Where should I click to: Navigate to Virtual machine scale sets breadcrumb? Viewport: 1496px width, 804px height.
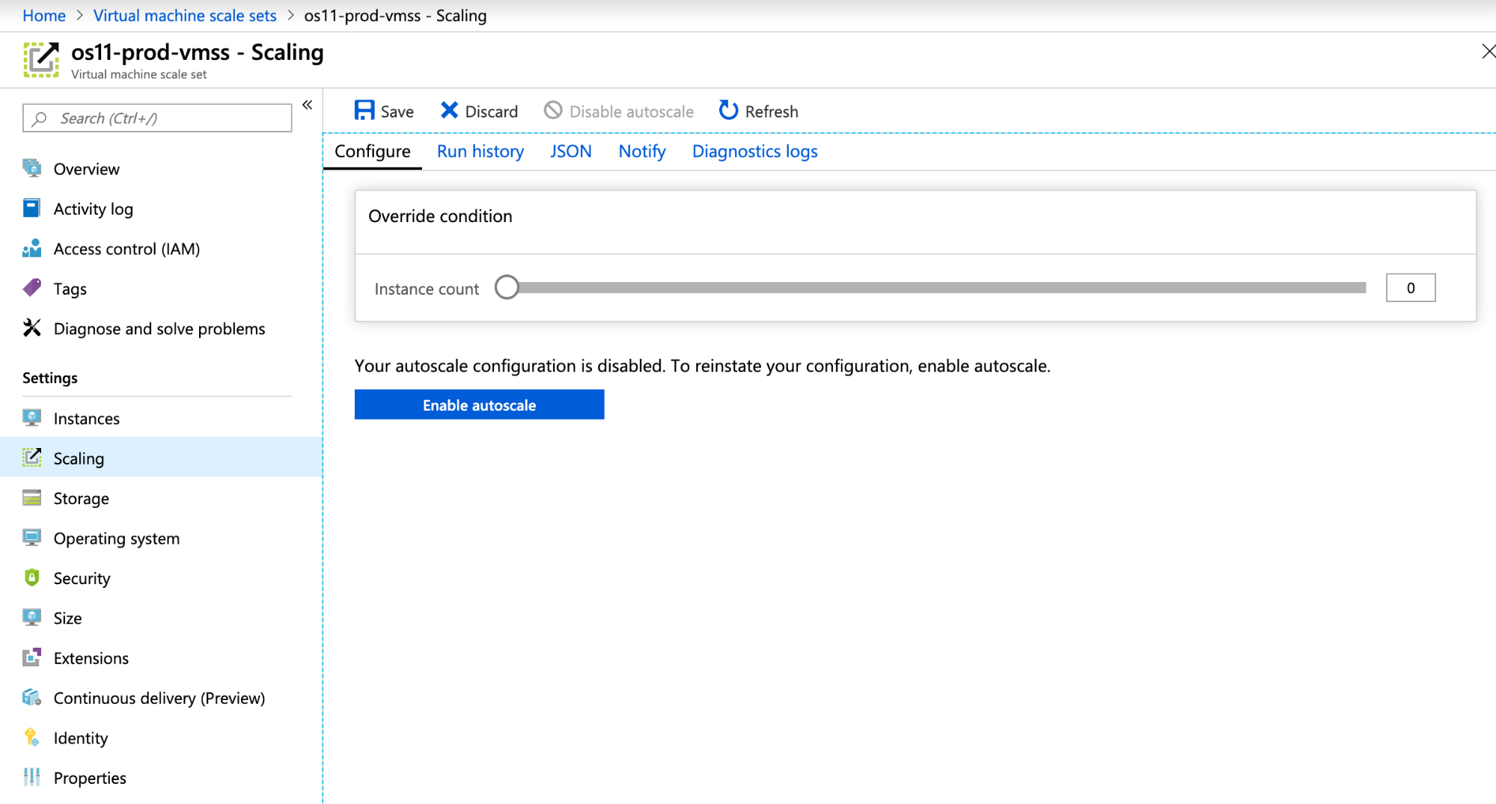click(184, 15)
